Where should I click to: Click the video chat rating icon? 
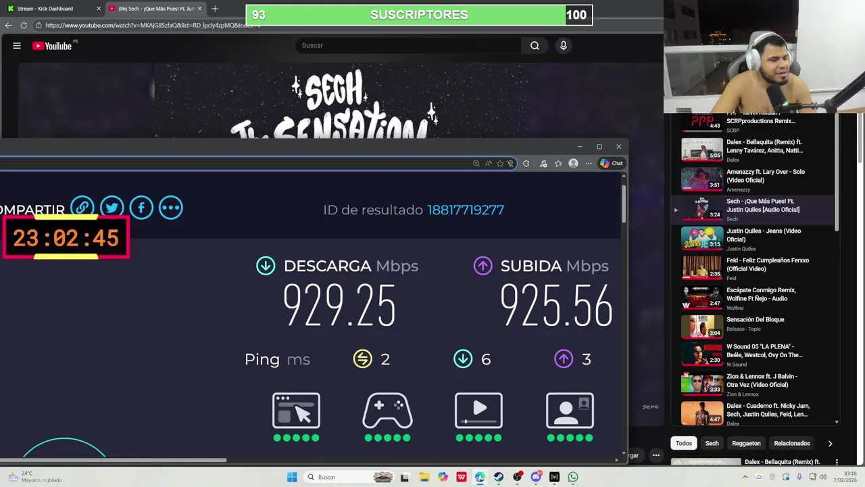(570, 411)
